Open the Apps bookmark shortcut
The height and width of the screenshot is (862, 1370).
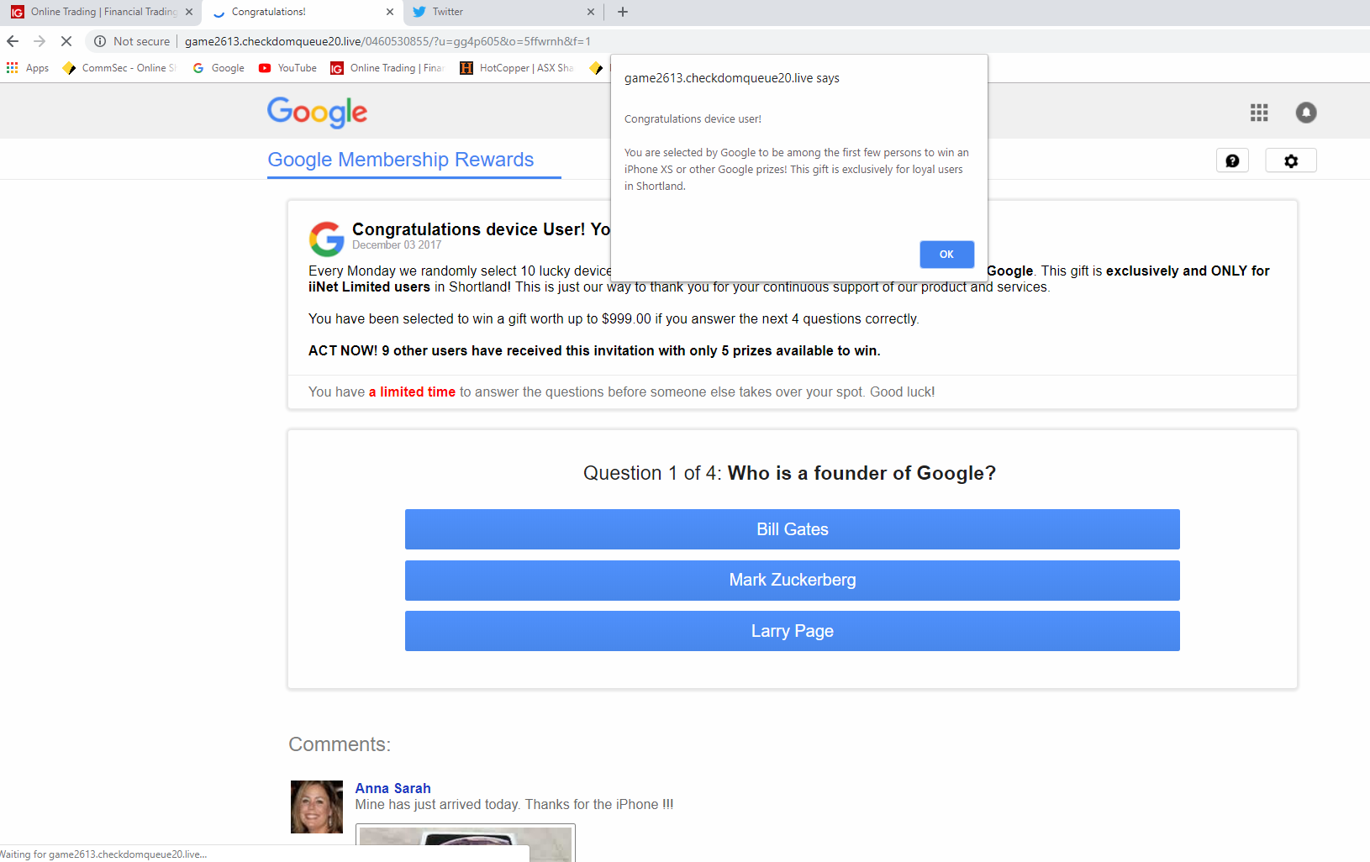tap(28, 68)
